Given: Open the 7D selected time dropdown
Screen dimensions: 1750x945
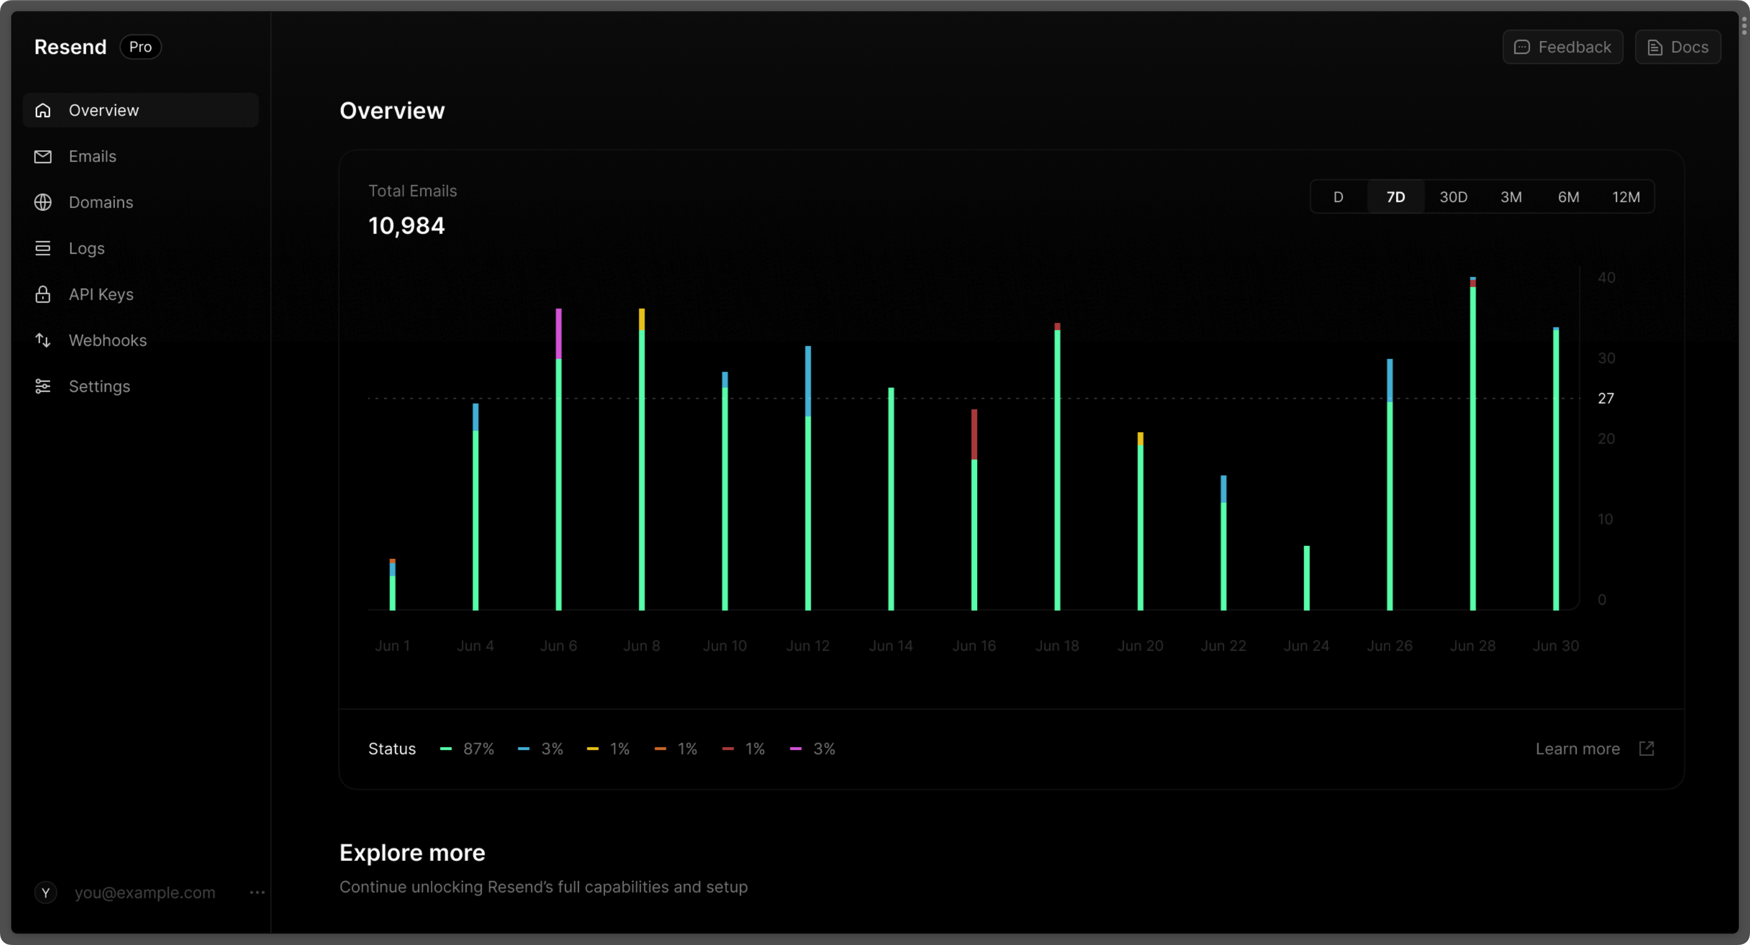Looking at the screenshot, I should [x=1396, y=197].
